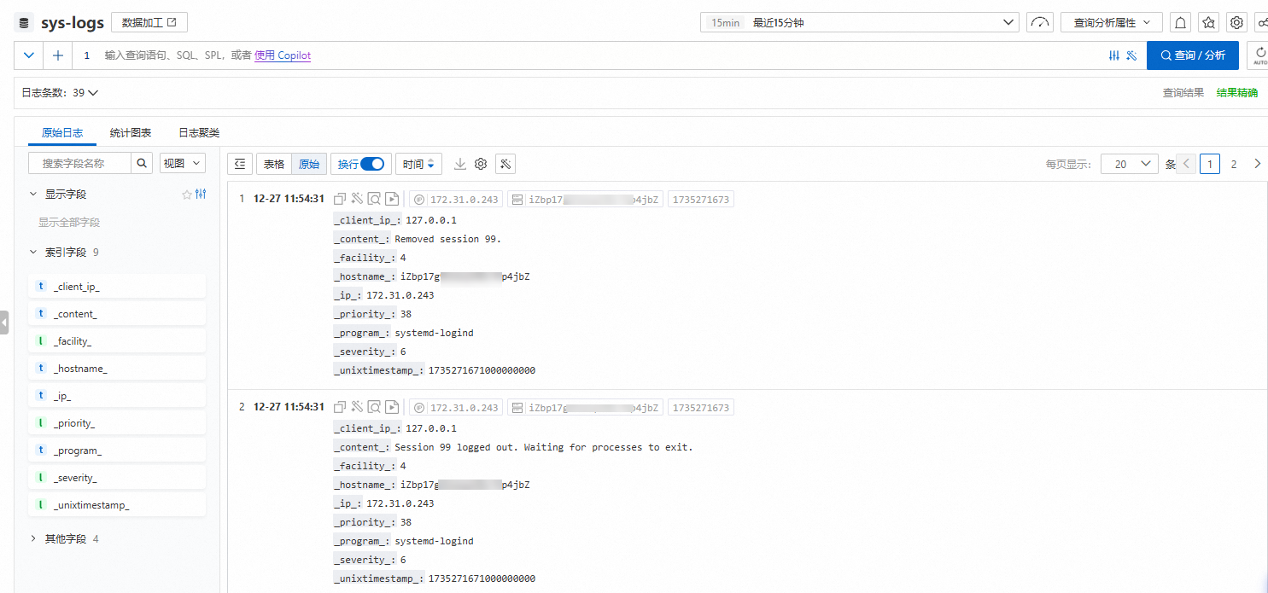Open context view icon on log entry 2
1268x593 pixels.
374,407
